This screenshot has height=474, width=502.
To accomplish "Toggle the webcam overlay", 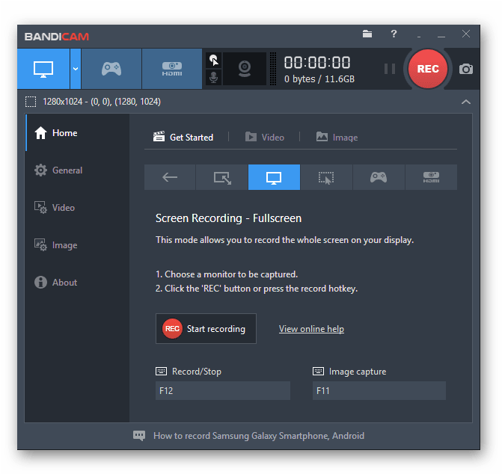I will 244,69.
